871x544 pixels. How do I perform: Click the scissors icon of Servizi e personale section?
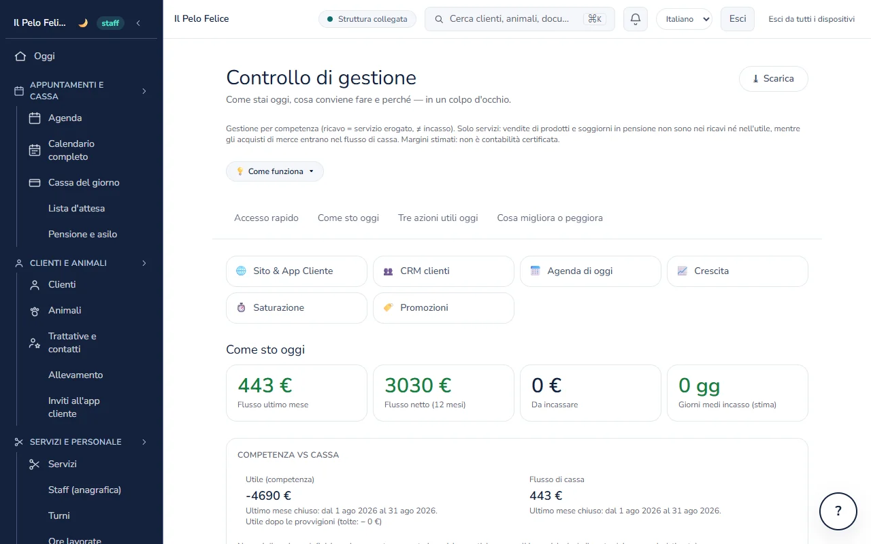click(19, 442)
